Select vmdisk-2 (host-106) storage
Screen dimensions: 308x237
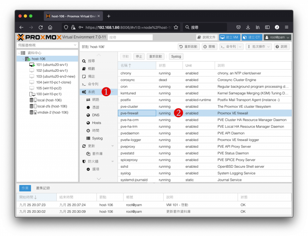coord(53,112)
